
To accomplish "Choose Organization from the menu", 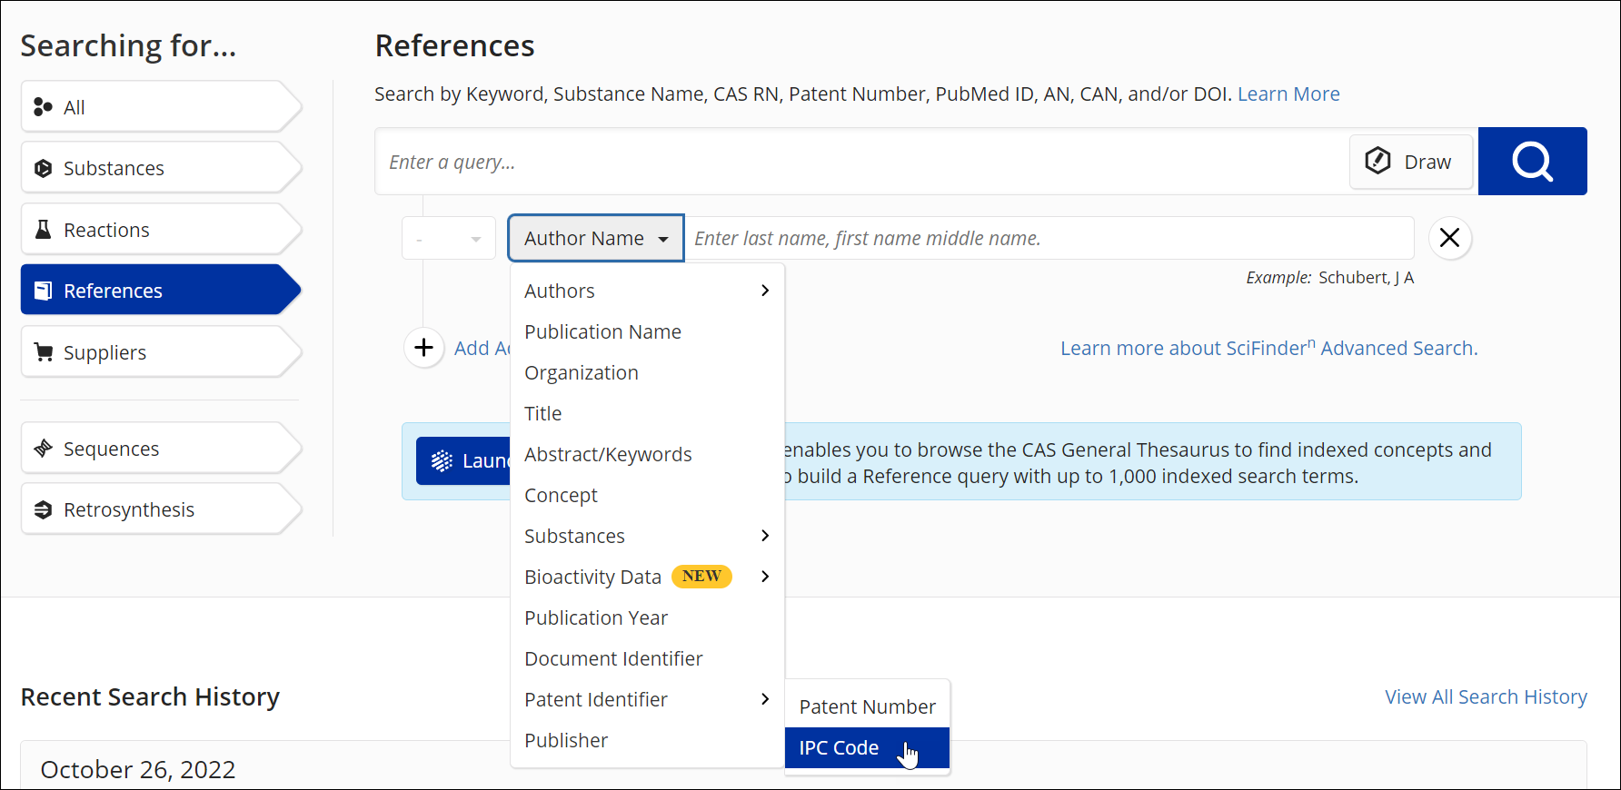I will tap(647, 372).
